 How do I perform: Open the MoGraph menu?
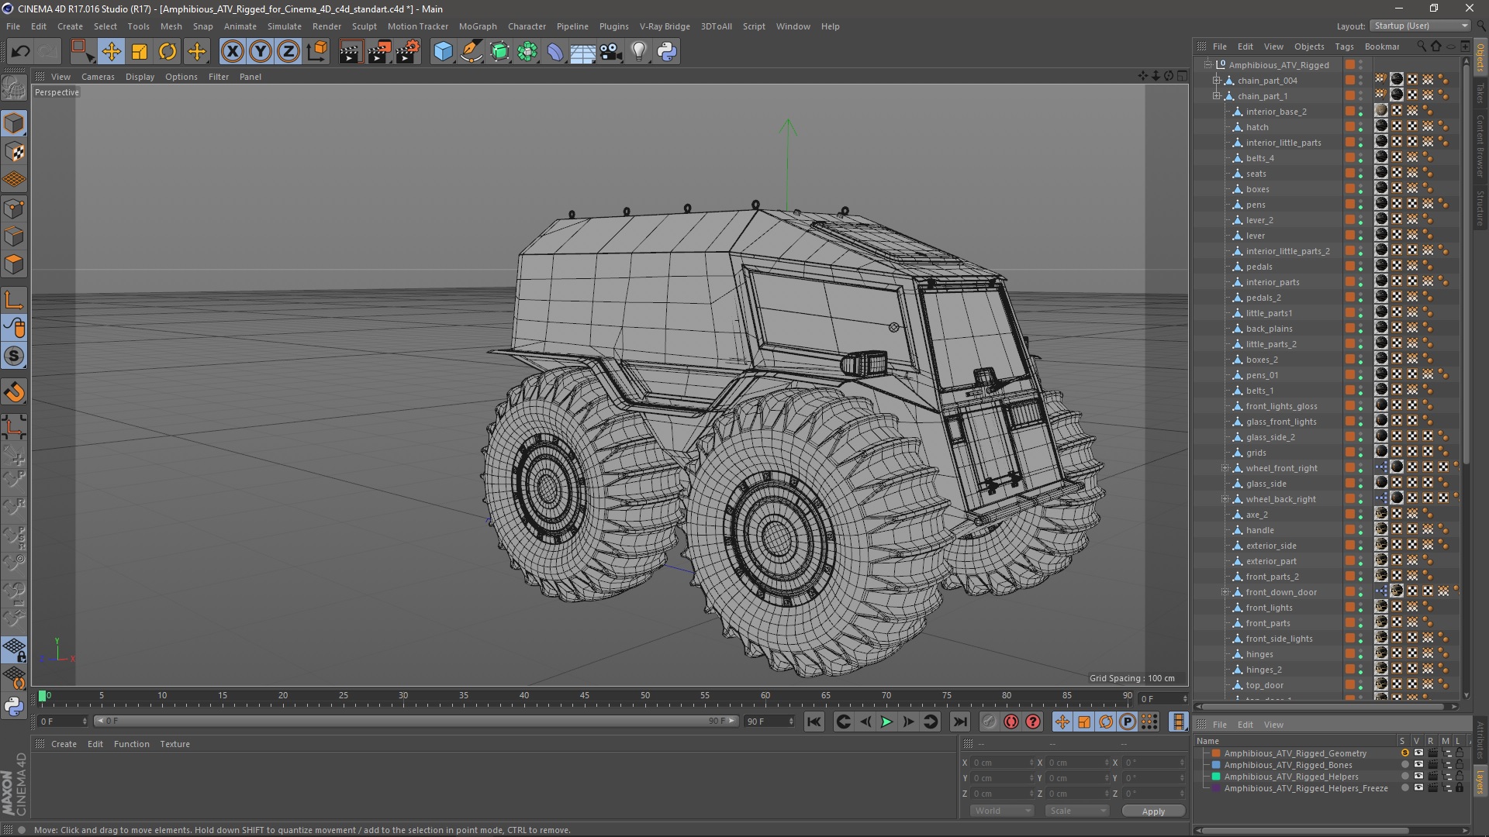click(478, 26)
